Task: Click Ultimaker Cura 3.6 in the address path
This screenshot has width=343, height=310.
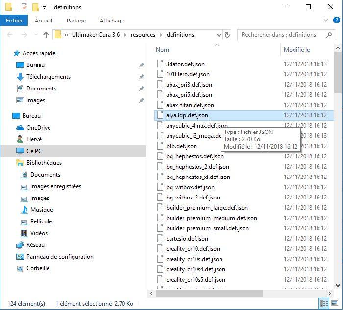Action: click(96, 35)
